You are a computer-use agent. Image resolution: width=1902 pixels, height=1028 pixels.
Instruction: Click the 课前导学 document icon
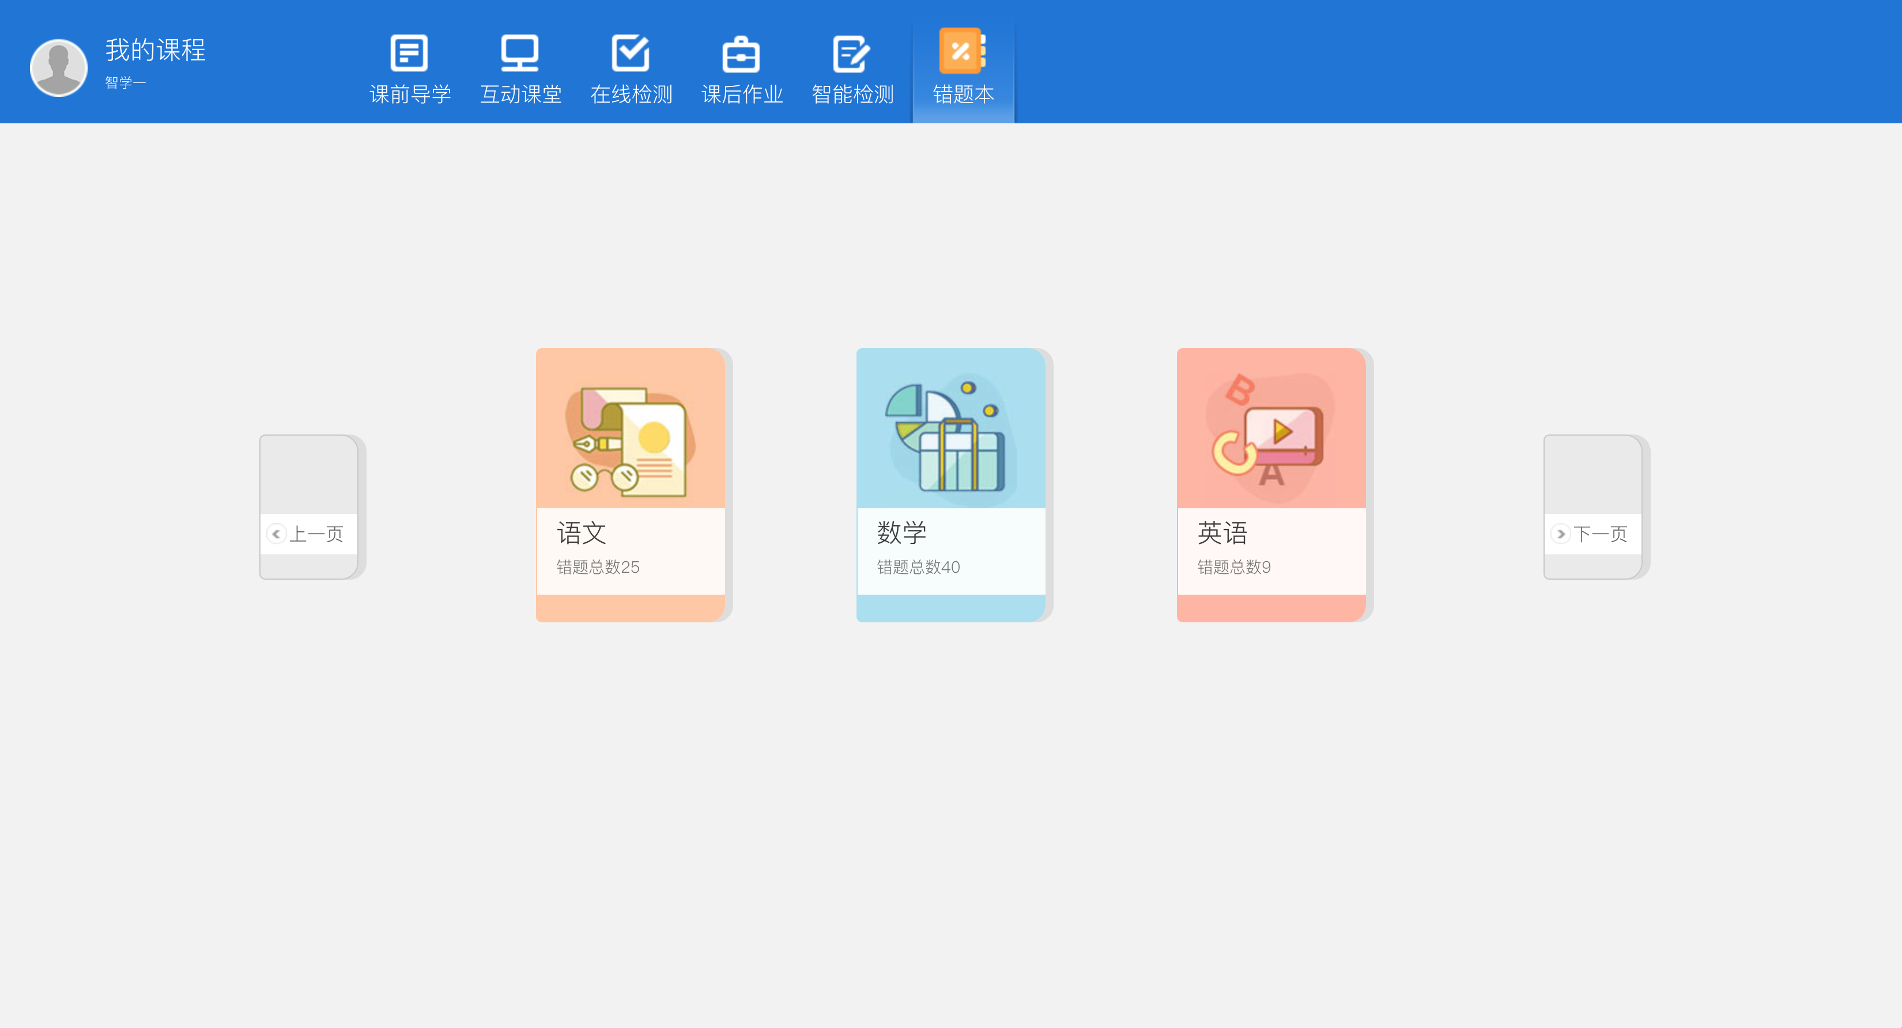click(x=409, y=53)
